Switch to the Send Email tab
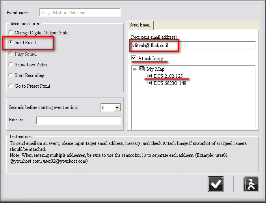Screen dimensions: 266x203 pyautogui.click(x=140, y=25)
